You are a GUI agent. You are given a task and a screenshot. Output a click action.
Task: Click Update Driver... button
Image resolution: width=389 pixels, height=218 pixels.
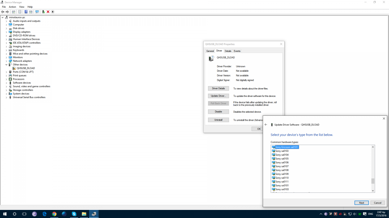pyautogui.click(x=218, y=96)
